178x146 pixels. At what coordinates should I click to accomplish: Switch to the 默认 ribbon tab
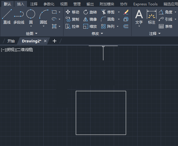[x=7, y=4]
